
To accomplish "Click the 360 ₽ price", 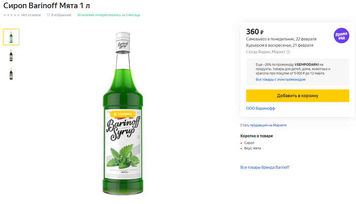I will 254,32.
